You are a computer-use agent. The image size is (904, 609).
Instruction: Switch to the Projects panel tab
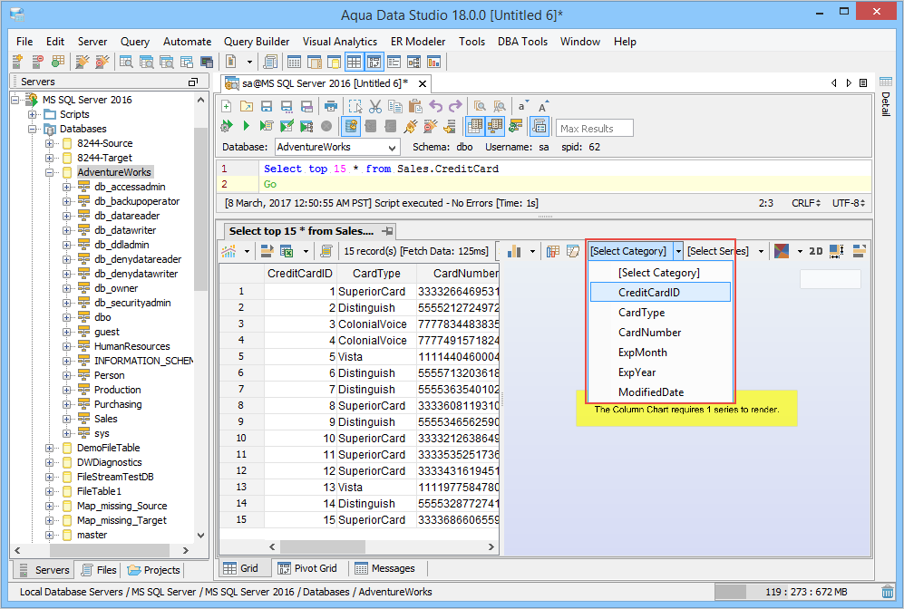(154, 570)
